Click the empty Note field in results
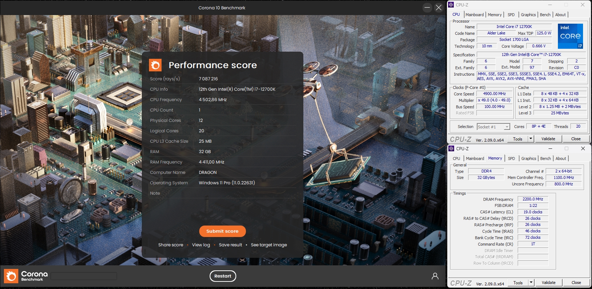 pos(247,193)
